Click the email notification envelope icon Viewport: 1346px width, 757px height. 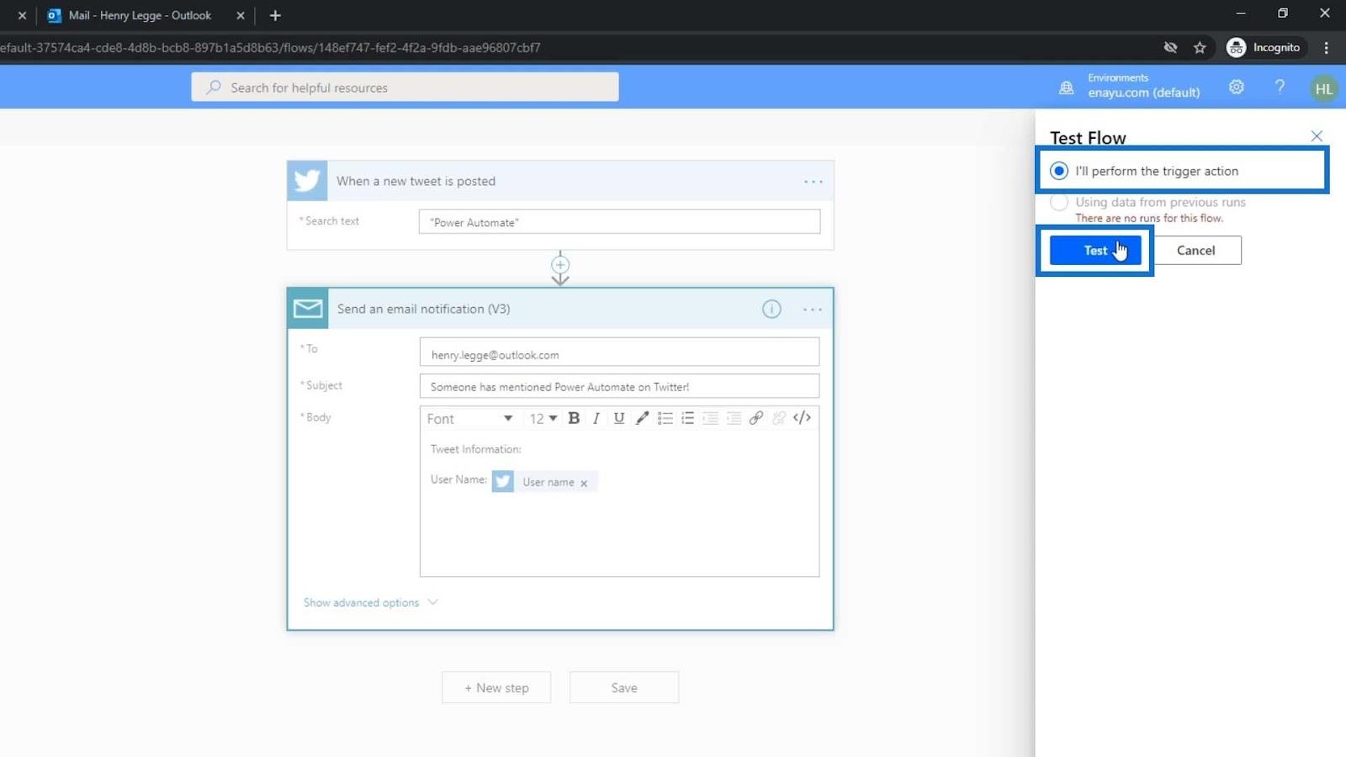tap(308, 309)
